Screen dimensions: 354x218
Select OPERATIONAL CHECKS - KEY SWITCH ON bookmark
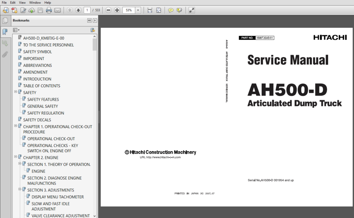point(53,148)
